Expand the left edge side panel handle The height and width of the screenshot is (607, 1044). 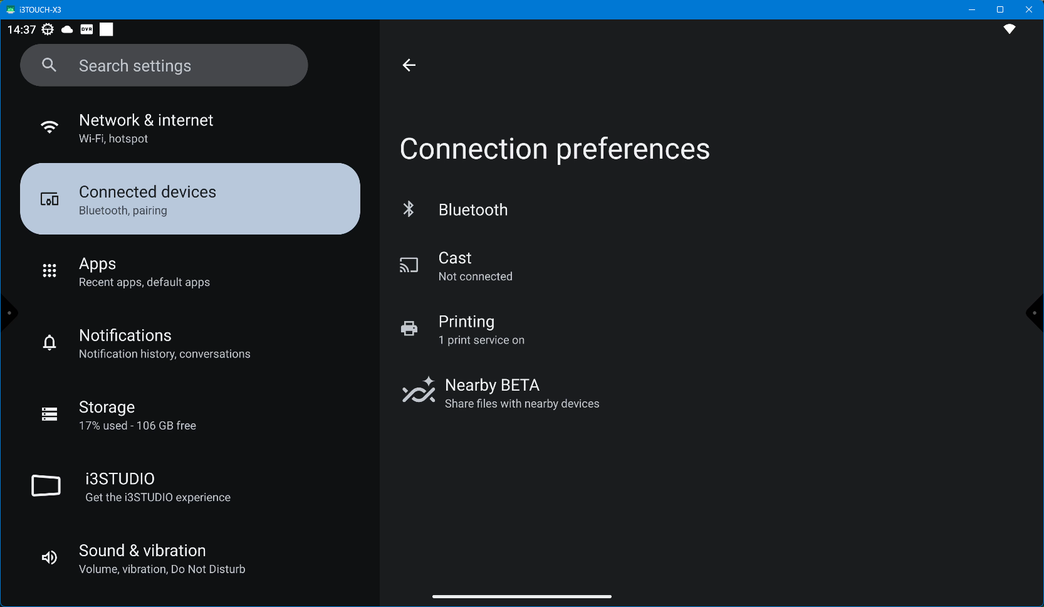pyautogui.click(x=8, y=313)
